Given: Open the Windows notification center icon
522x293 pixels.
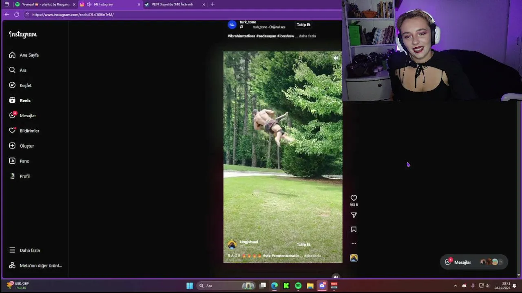Looking at the screenshot, I should coord(515,286).
